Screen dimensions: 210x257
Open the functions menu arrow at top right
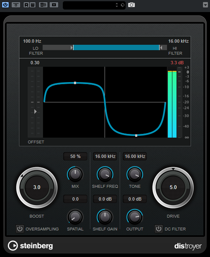(x=205, y=5)
